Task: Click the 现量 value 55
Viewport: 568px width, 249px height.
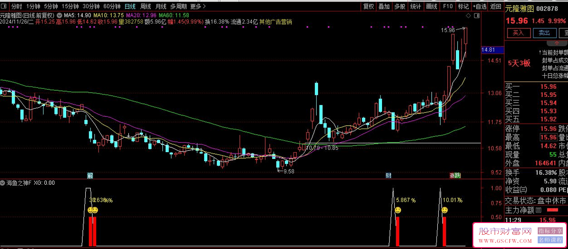Action: click(x=552, y=155)
